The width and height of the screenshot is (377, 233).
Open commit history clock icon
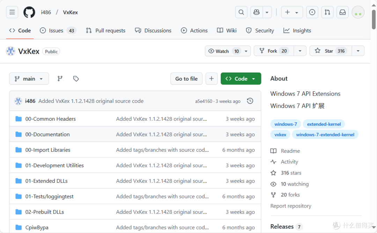pyautogui.click(x=250, y=101)
